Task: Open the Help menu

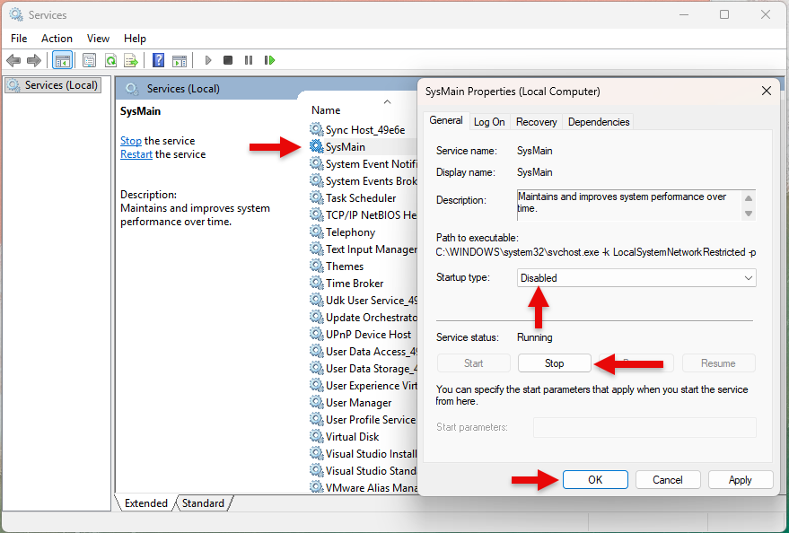Action: (135, 39)
